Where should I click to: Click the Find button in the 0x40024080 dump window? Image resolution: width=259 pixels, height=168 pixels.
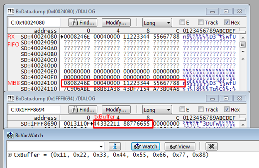(x=83, y=22)
